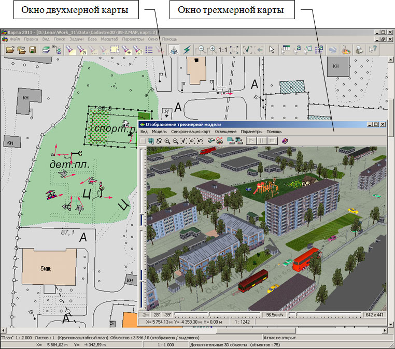The image size is (395, 349).
Task: Click the flashlight with question mark icon
Action: (x=138, y=50)
